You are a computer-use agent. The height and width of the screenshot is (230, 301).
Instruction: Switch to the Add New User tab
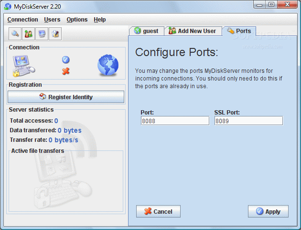(193, 31)
